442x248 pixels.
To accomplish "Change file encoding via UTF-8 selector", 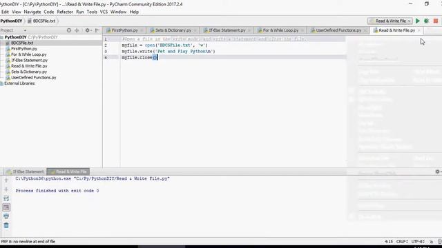I will point(418,242).
